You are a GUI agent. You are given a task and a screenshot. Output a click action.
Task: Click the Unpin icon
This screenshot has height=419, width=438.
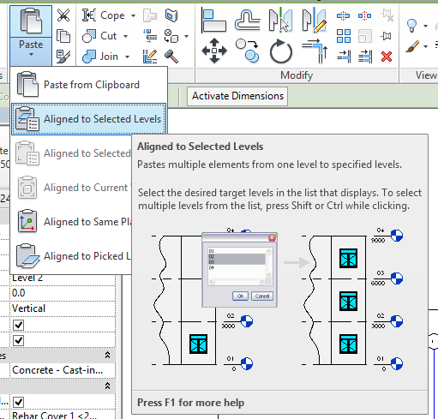click(387, 15)
